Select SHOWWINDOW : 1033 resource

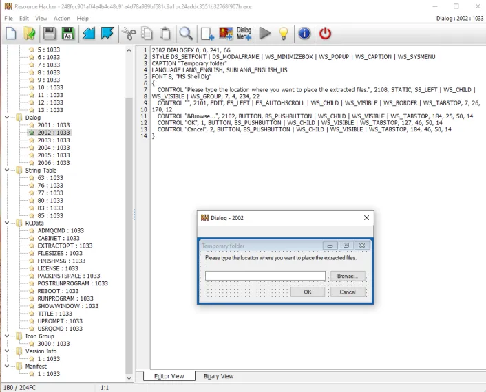pyautogui.click(x=68, y=306)
